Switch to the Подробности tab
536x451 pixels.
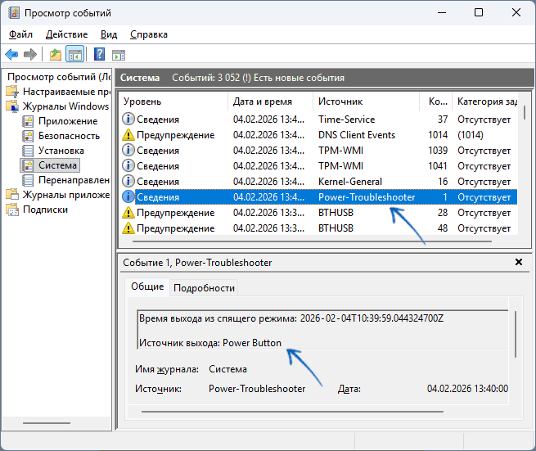(205, 287)
